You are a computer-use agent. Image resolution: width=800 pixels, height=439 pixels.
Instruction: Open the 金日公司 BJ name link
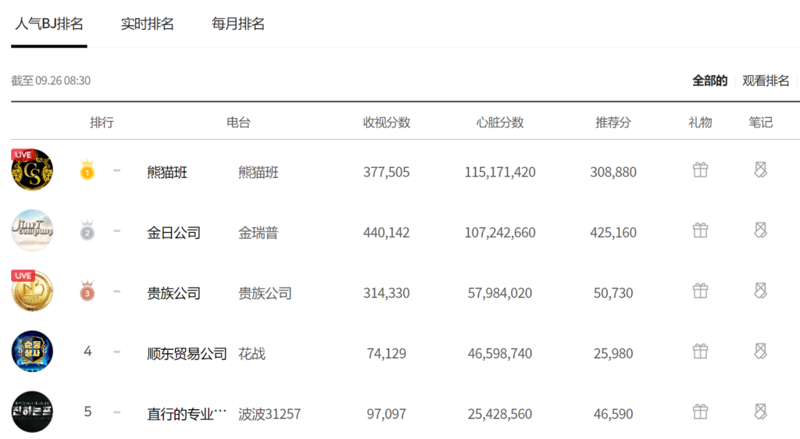(x=174, y=233)
